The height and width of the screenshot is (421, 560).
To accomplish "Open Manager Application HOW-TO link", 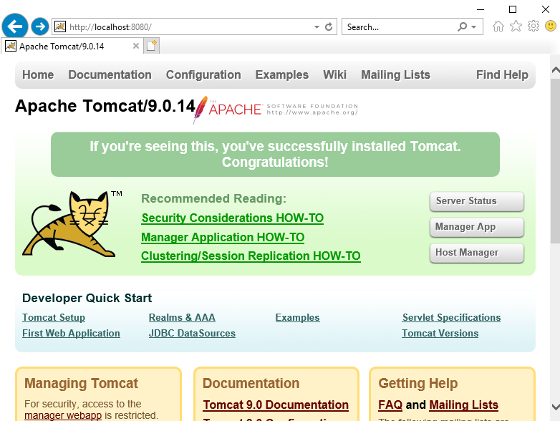I will (x=223, y=237).
